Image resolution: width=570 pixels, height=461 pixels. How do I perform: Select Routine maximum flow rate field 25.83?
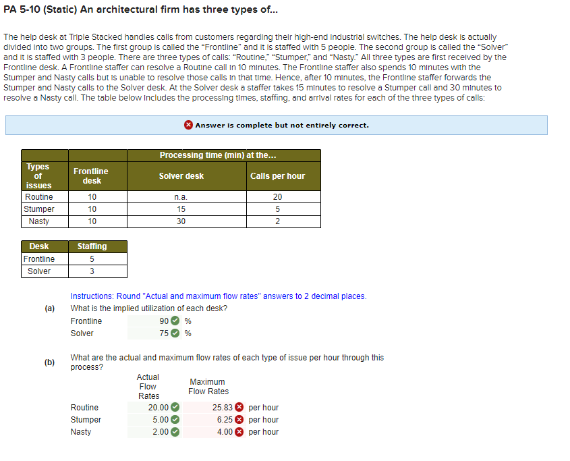coord(214,407)
